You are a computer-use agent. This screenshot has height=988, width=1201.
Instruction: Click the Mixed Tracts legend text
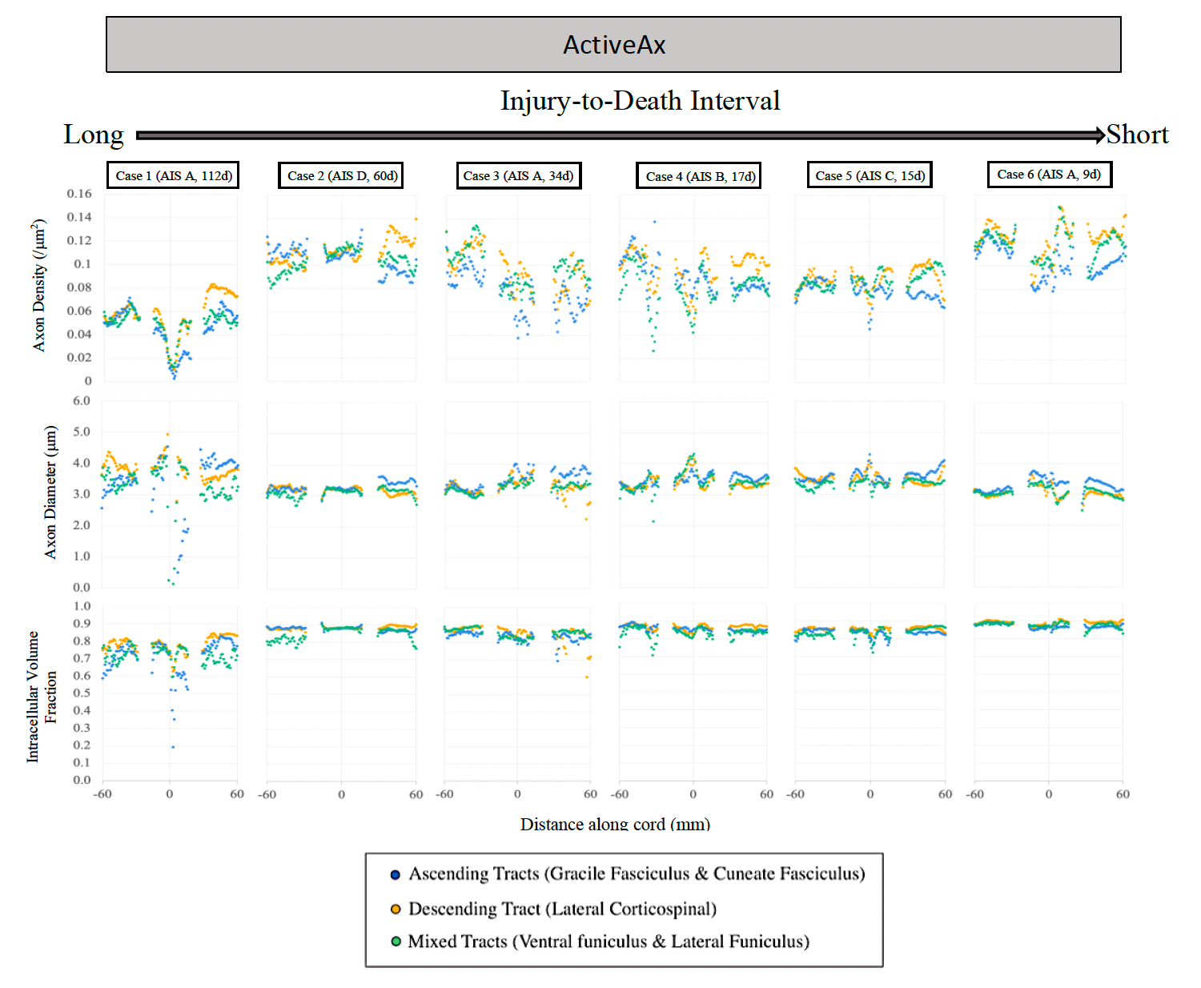609,942
